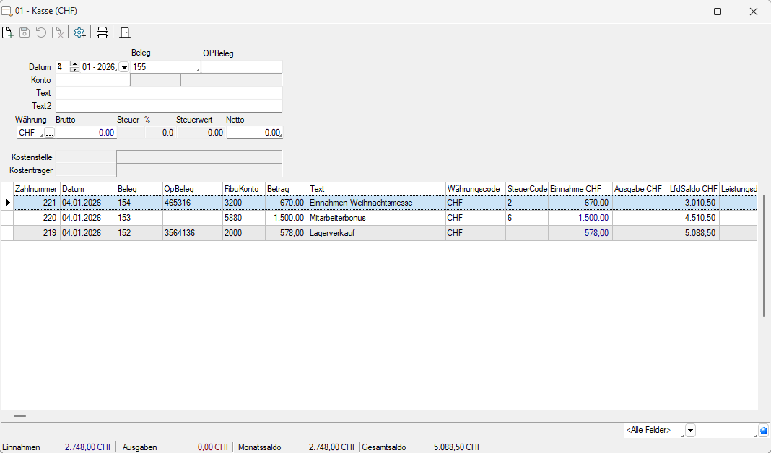This screenshot has height=453, width=771.
Task: Open the Datum month-year dropdown arrow
Action: [x=123, y=67]
